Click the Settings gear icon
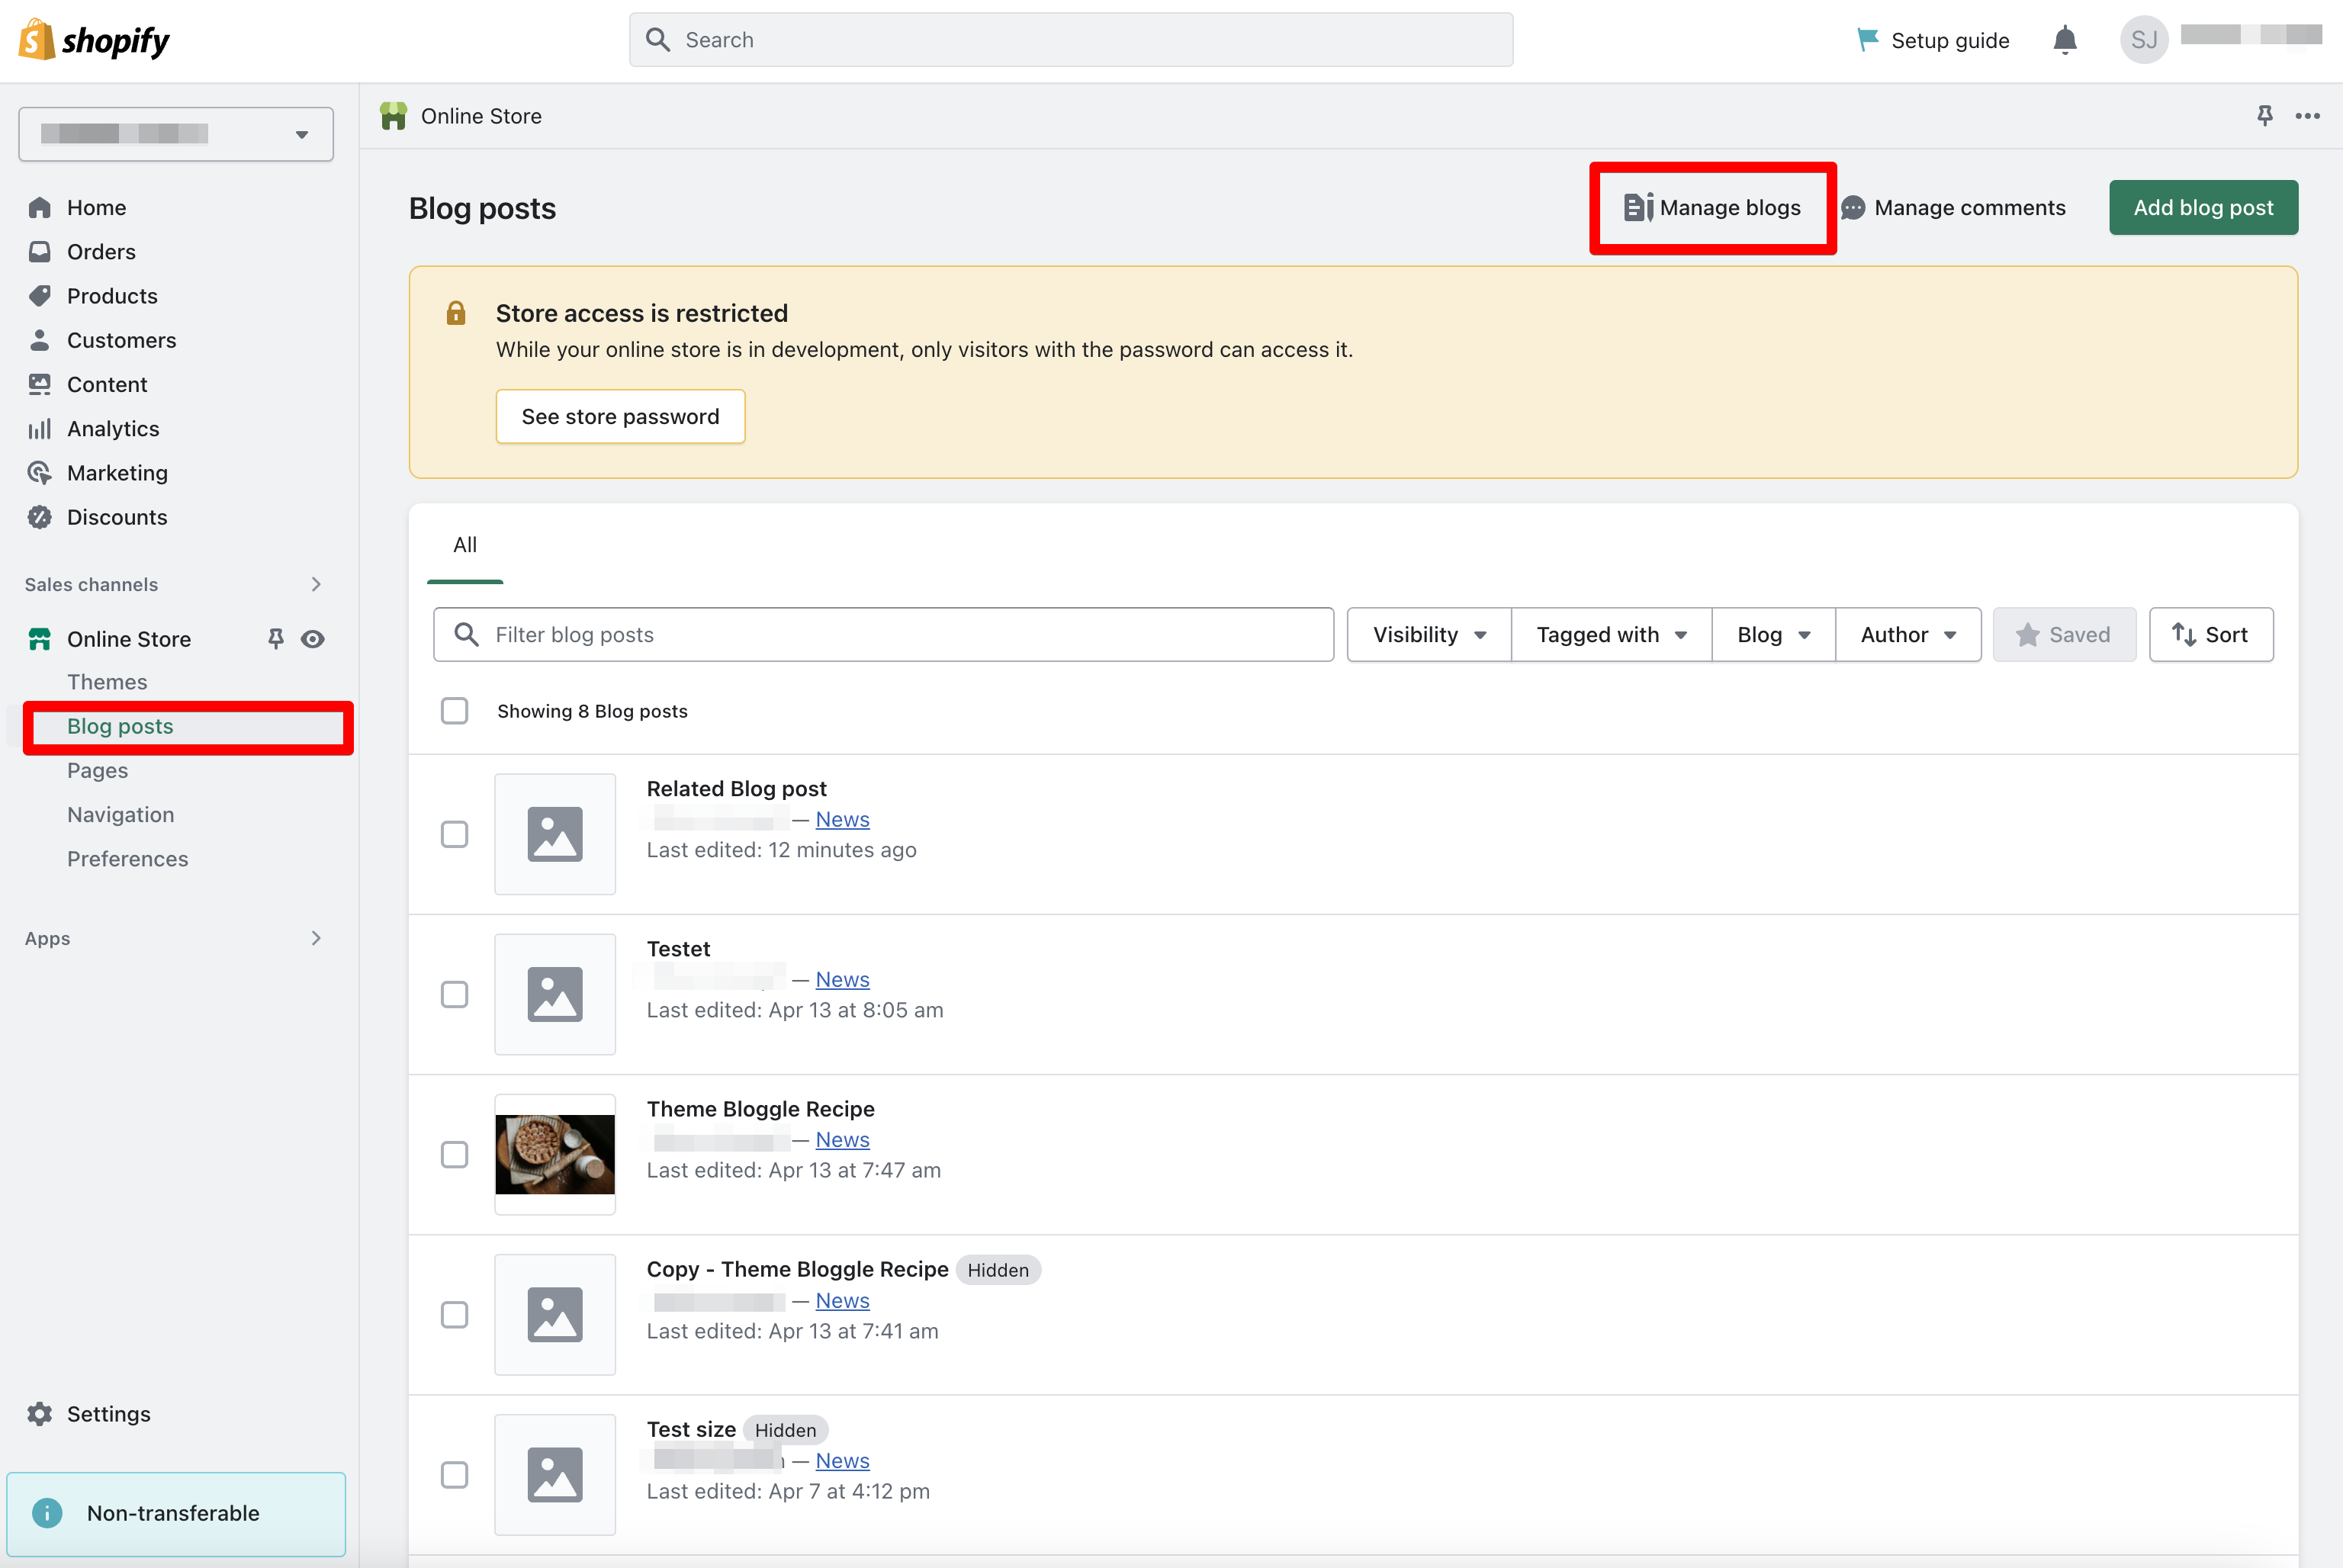The height and width of the screenshot is (1568, 2343). click(x=40, y=1413)
